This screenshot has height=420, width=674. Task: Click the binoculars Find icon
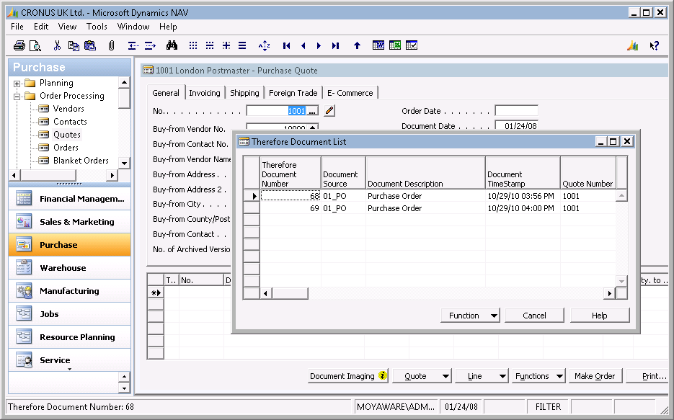coord(172,45)
